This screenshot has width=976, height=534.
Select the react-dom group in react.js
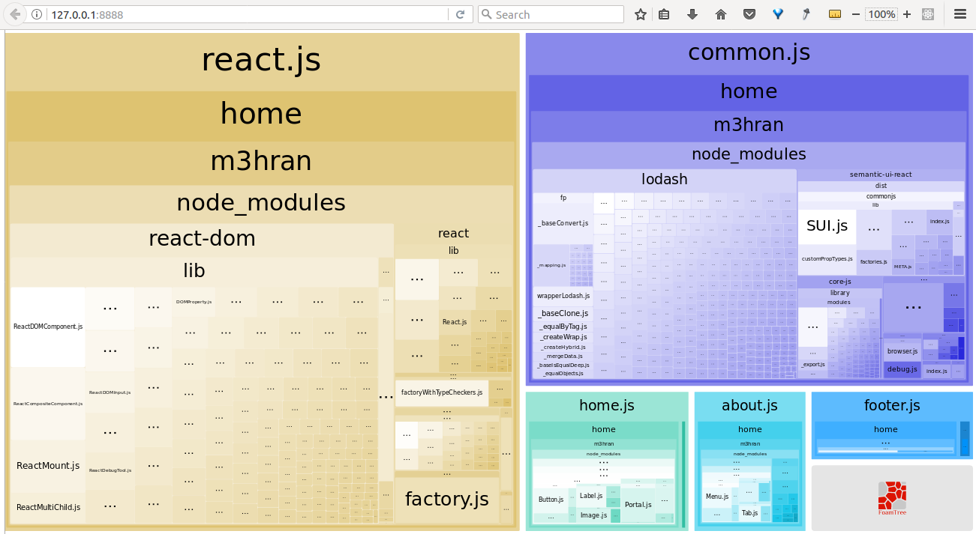tap(202, 238)
